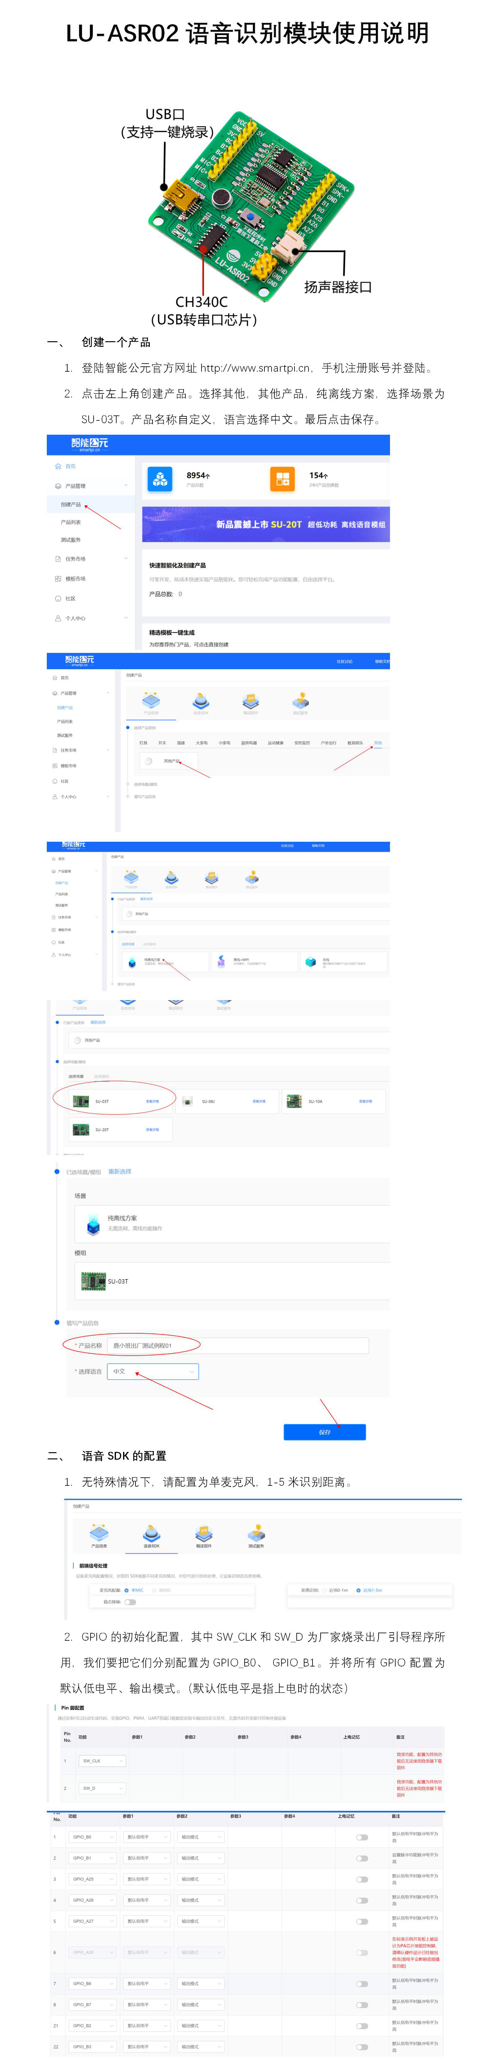This screenshot has width=492, height=2058.
Task: Click the 在线 scheme icon
Action: pyautogui.click(x=311, y=962)
